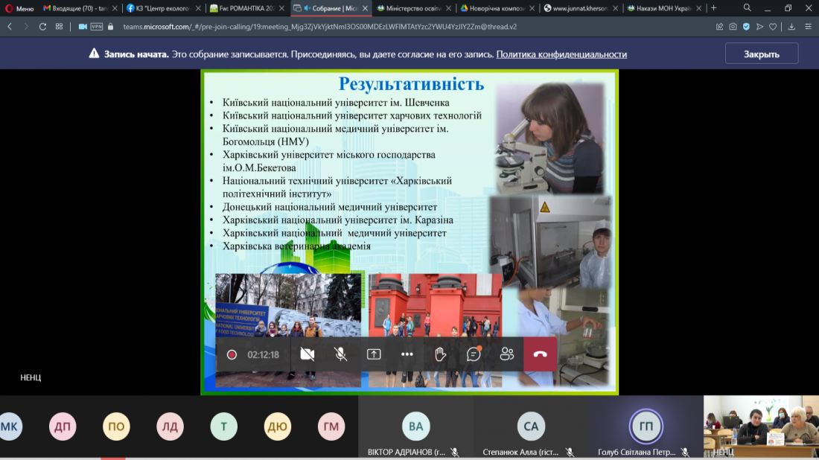Image resolution: width=819 pixels, height=460 pixels.
Task: Turn on the camera in meeting toolbar
Action: point(307,354)
